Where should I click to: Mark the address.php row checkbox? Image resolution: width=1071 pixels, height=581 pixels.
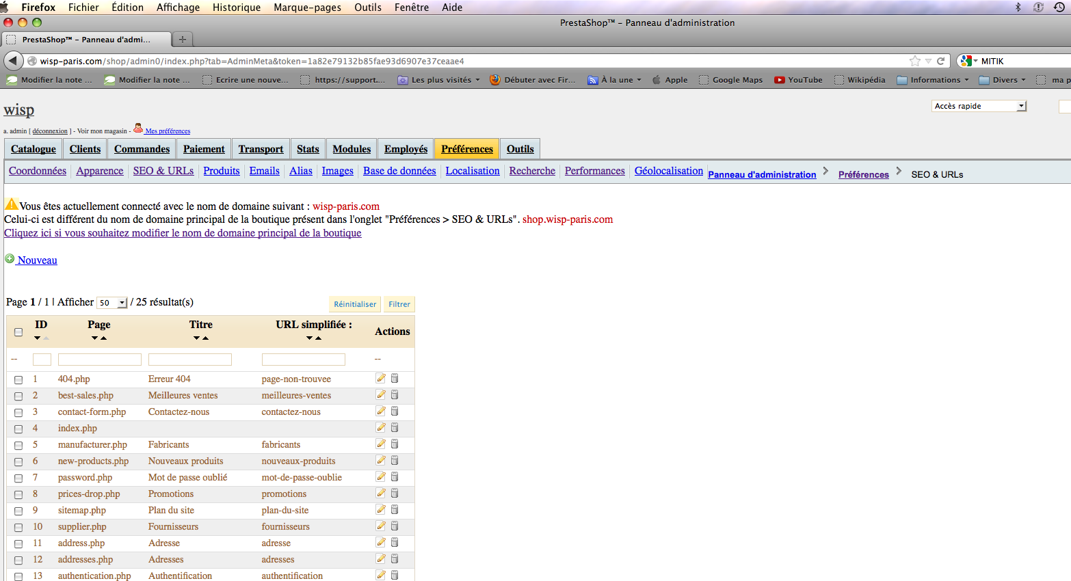coord(18,543)
